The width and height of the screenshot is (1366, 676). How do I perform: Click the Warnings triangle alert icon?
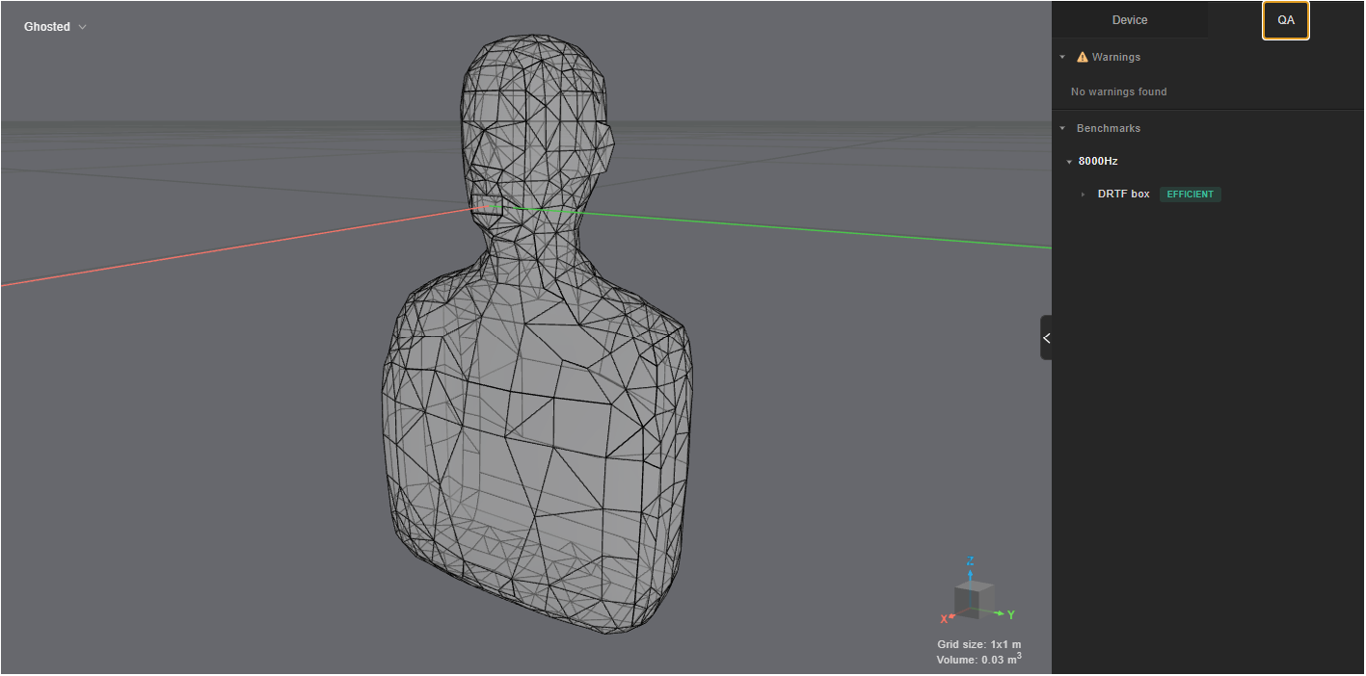tap(1082, 57)
